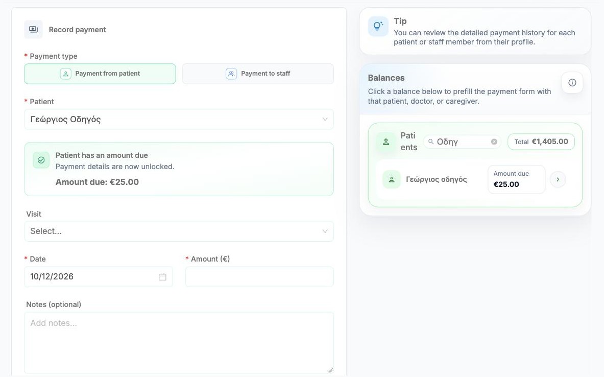The width and height of the screenshot is (604, 377).
Task: Focus the Amount (€) input field
Action: pos(259,277)
